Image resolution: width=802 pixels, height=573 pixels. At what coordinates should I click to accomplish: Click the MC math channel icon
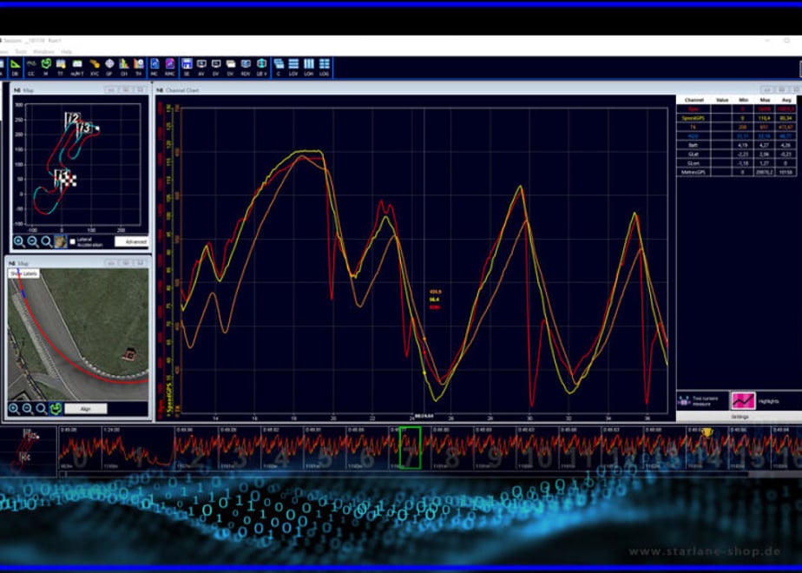point(154,67)
